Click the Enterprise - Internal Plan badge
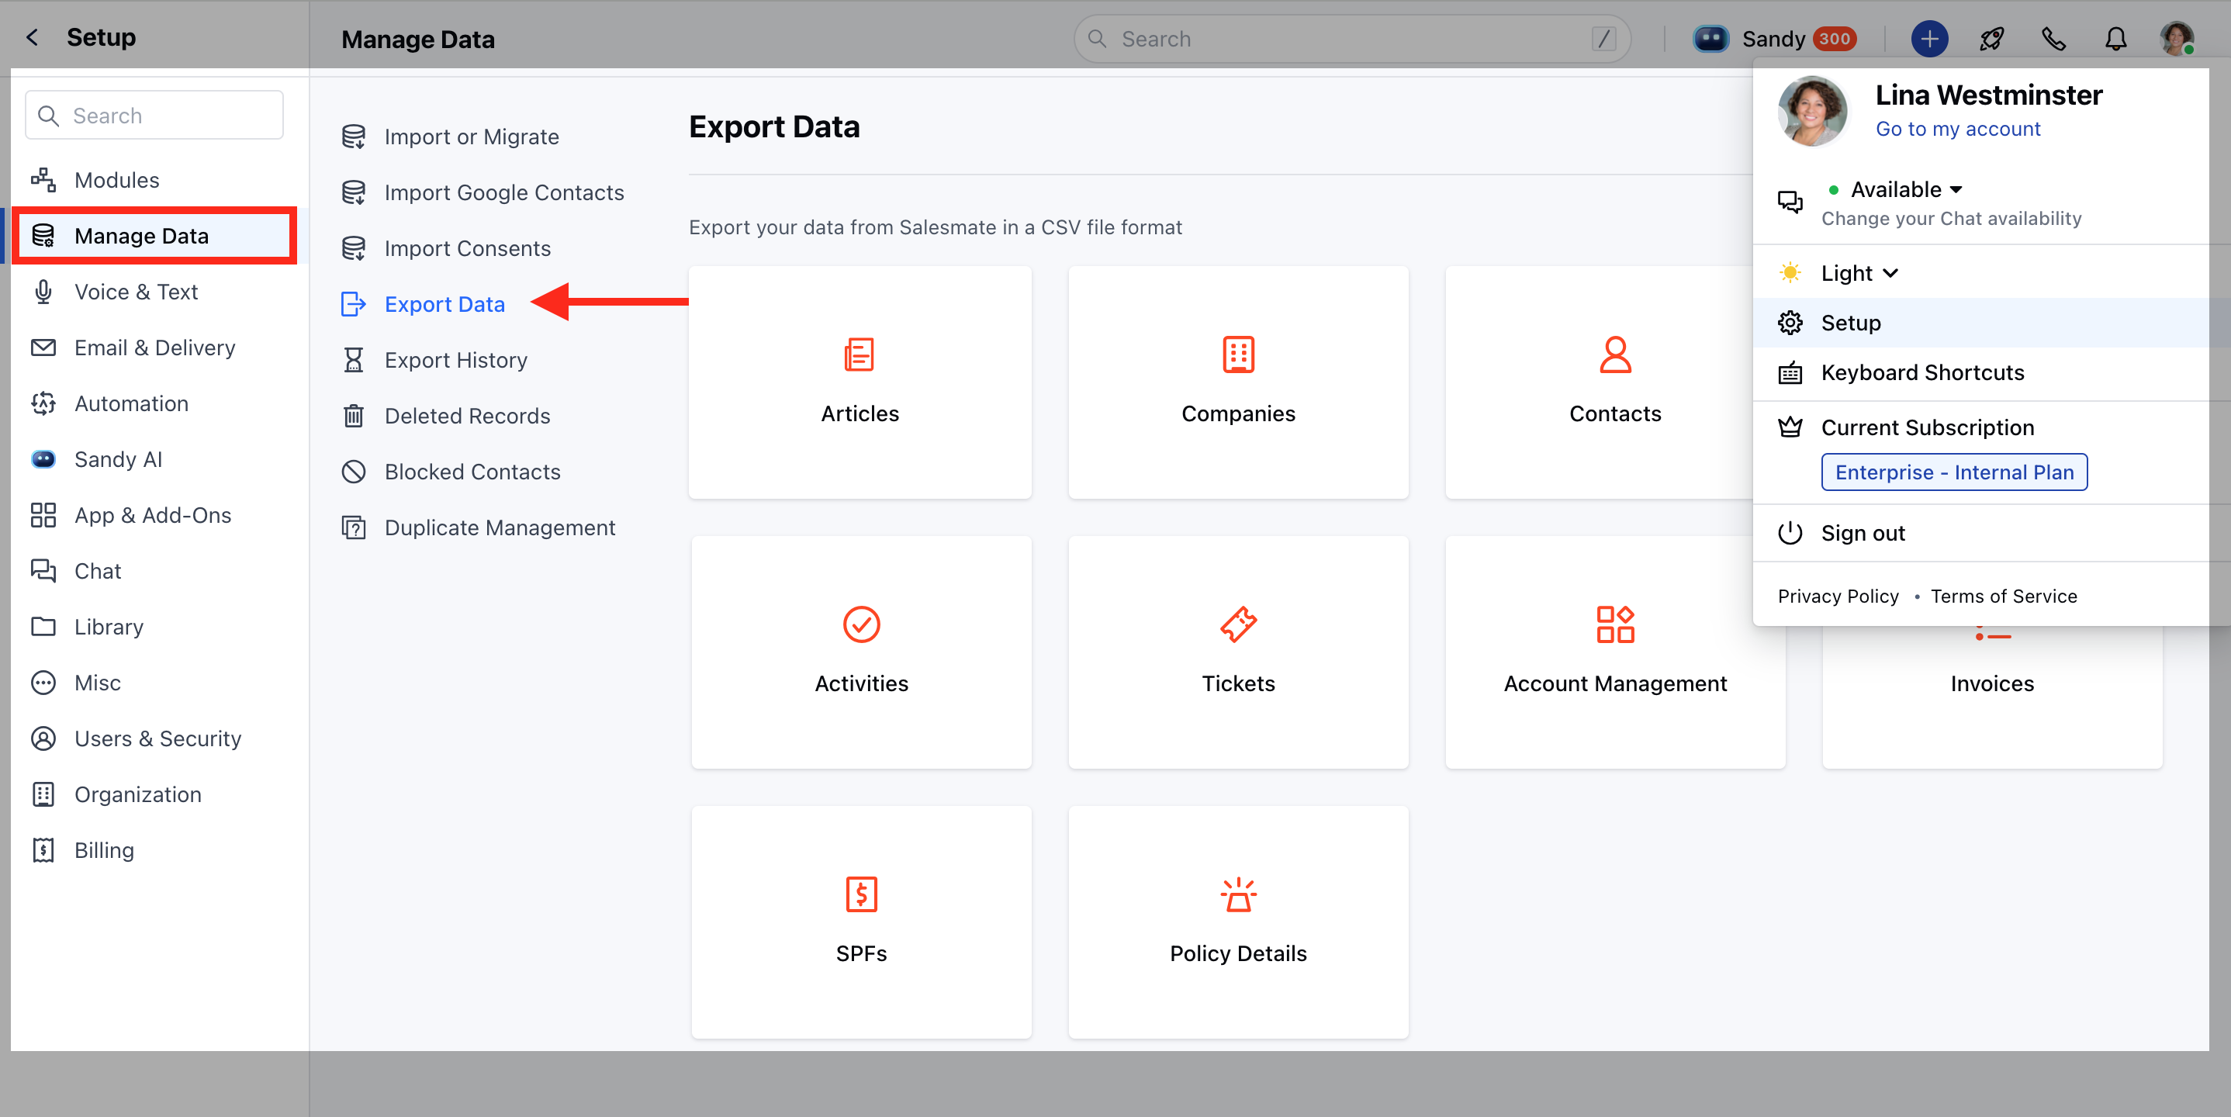The height and width of the screenshot is (1117, 2231). tap(1954, 472)
